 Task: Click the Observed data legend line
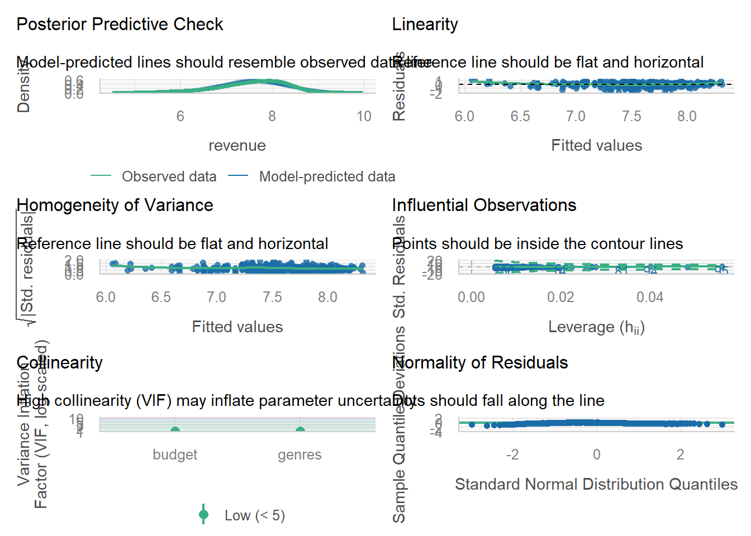click(101, 176)
